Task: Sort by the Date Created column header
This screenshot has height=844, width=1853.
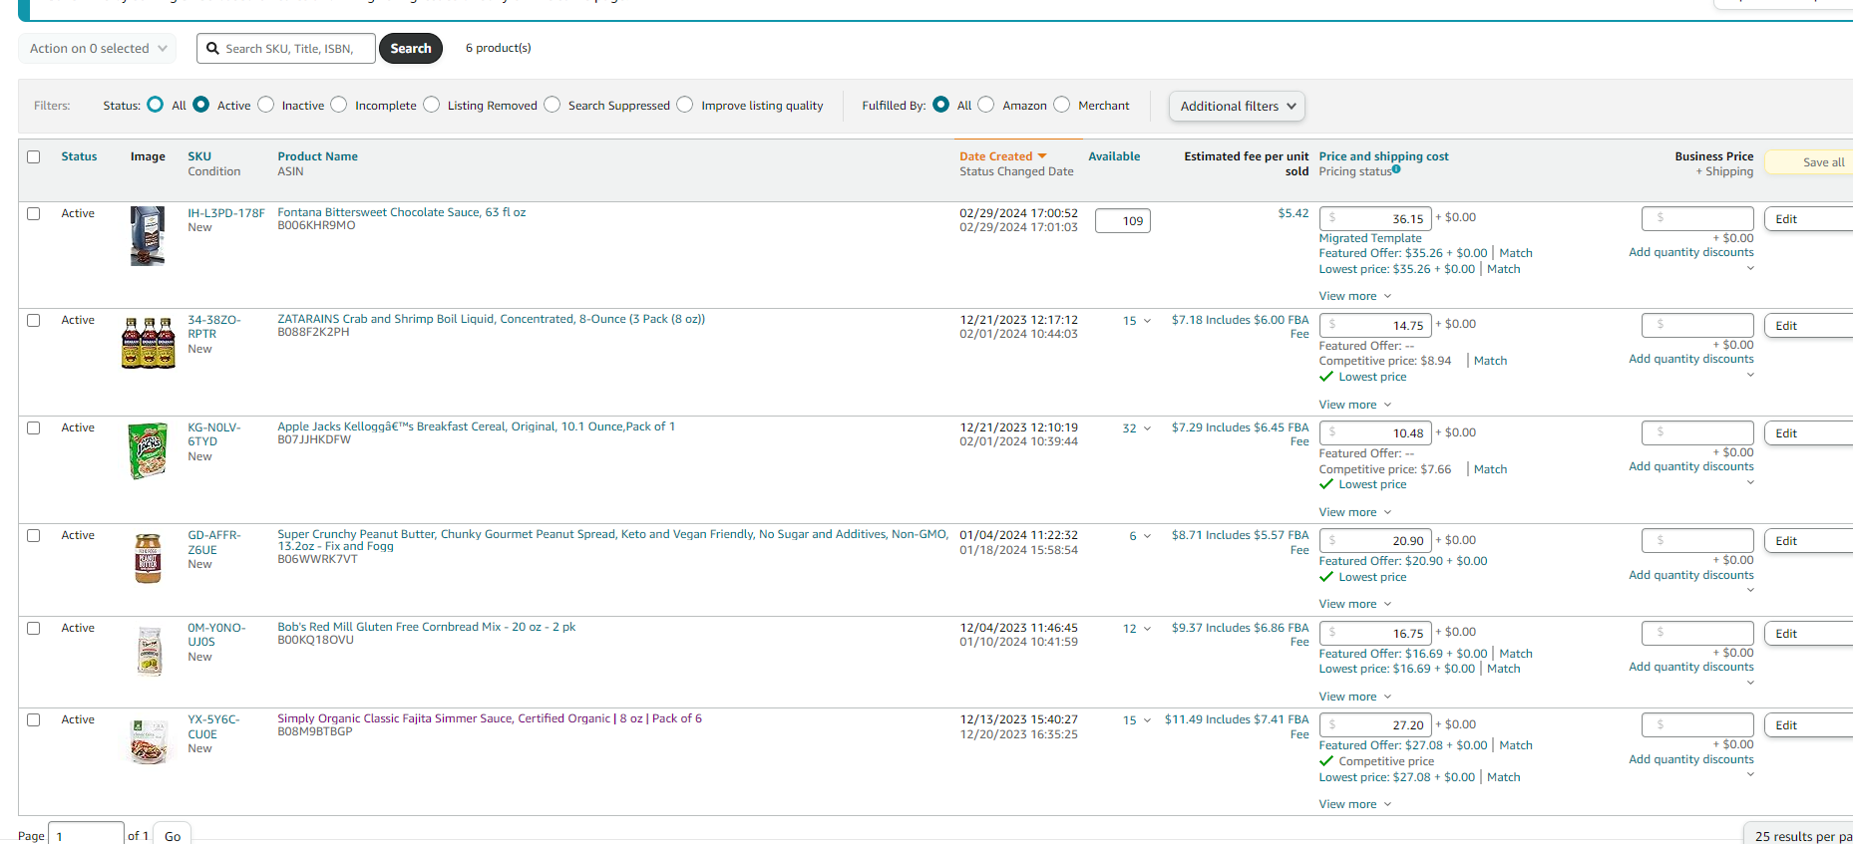Action: (995, 156)
